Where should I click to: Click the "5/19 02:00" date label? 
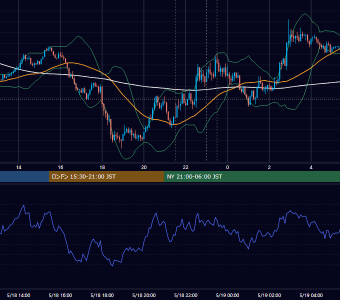(269, 295)
